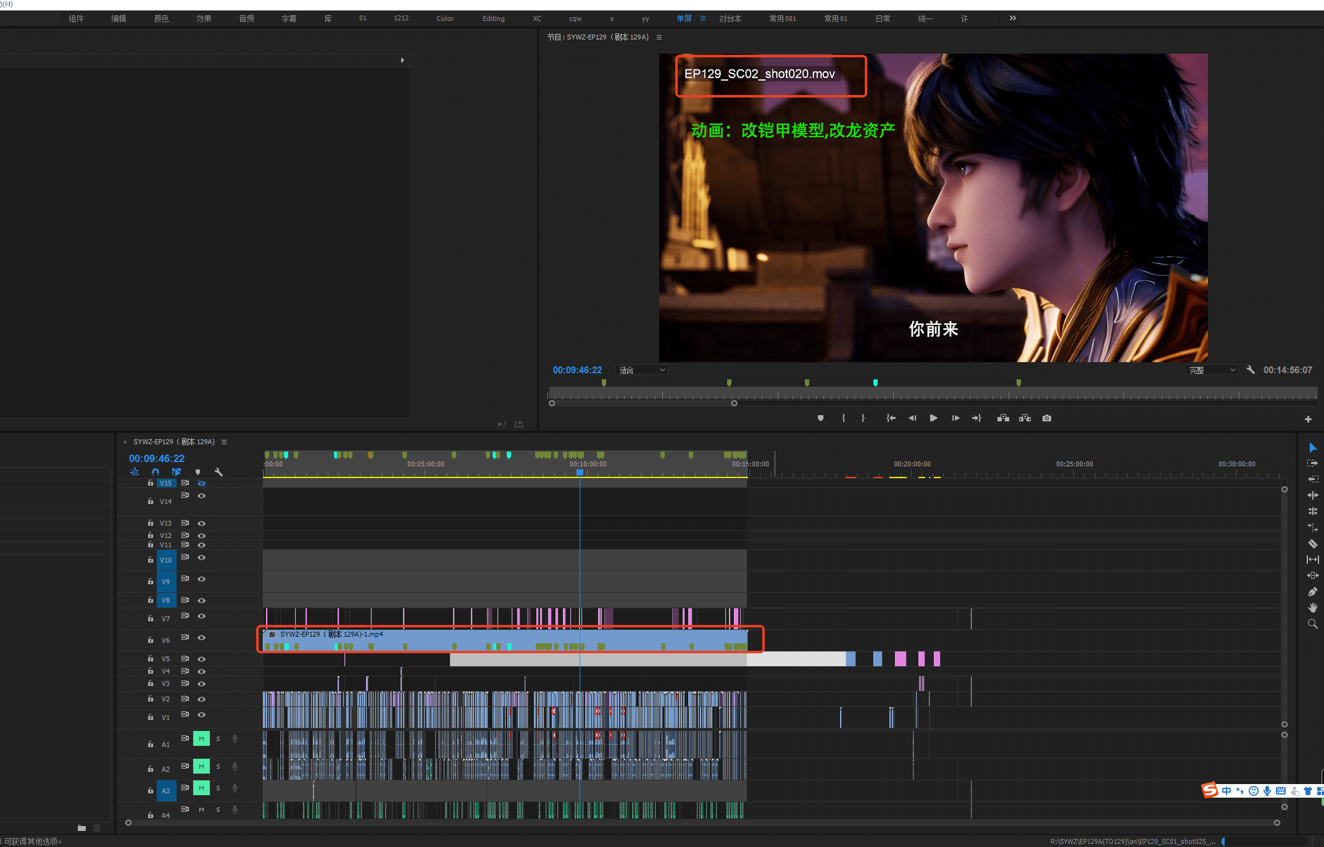Click the Lift button in the program monitor
Viewport: 1324px width, 847px height.
(1003, 418)
